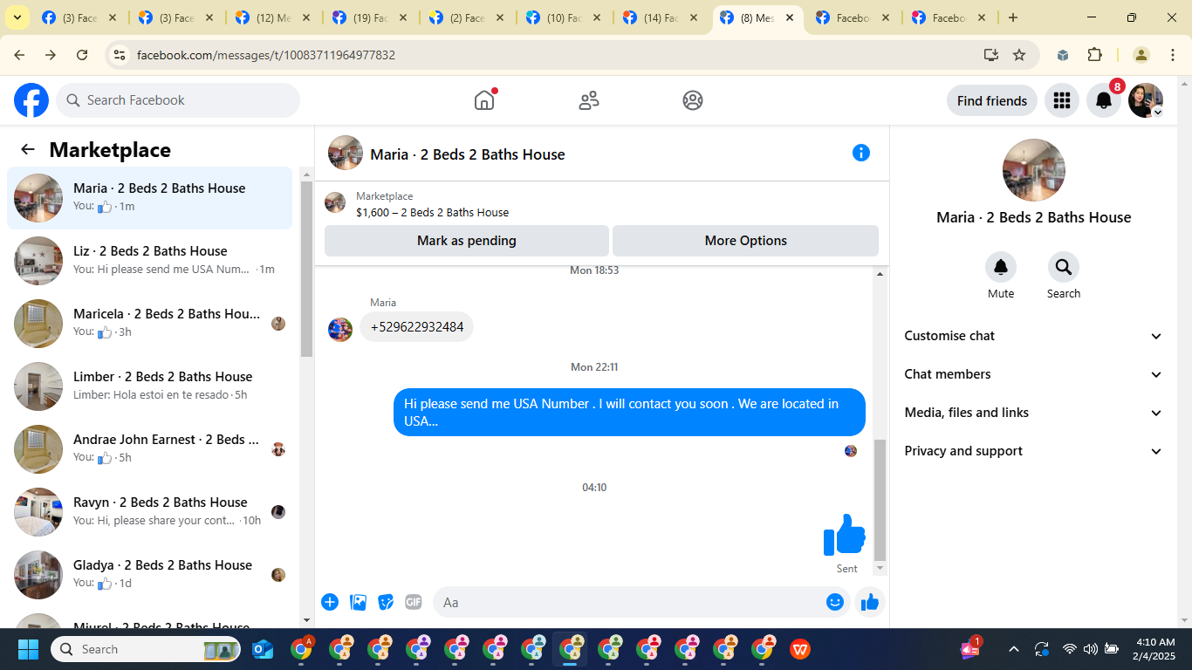This screenshot has height=670, width=1192.
Task: Expand Privacy and support section
Action: click(x=1034, y=451)
